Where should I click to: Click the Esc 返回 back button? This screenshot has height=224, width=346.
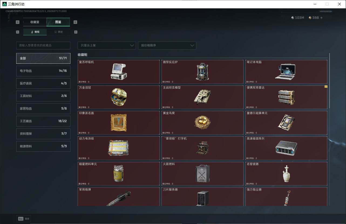tap(24, 219)
